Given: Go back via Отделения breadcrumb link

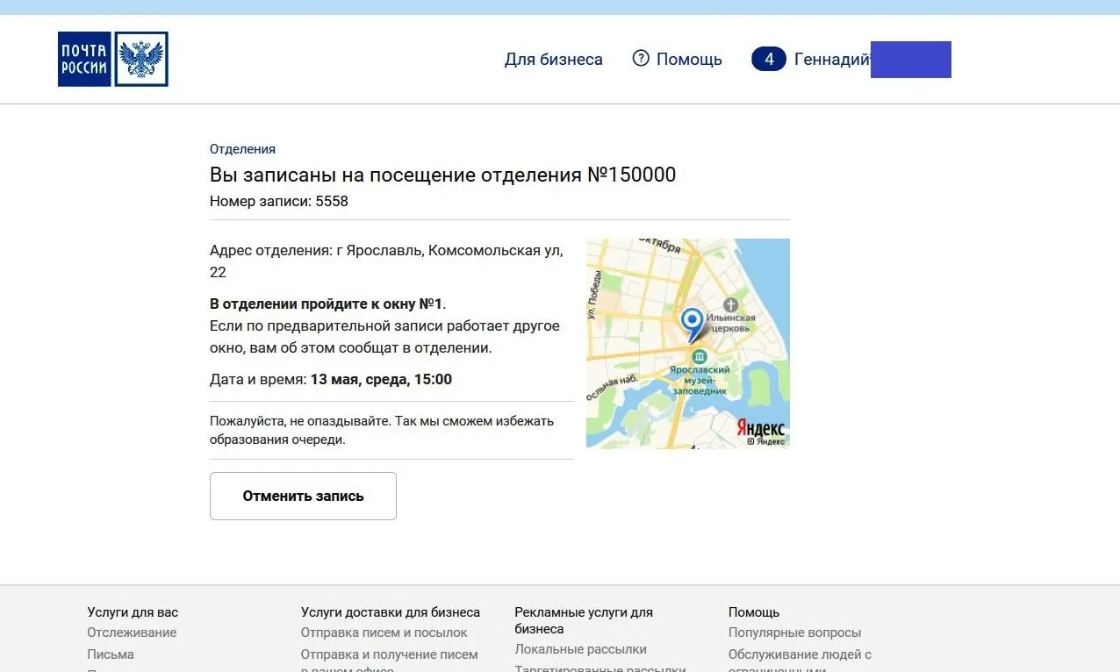Looking at the screenshot, I should (x=242, y=149).
